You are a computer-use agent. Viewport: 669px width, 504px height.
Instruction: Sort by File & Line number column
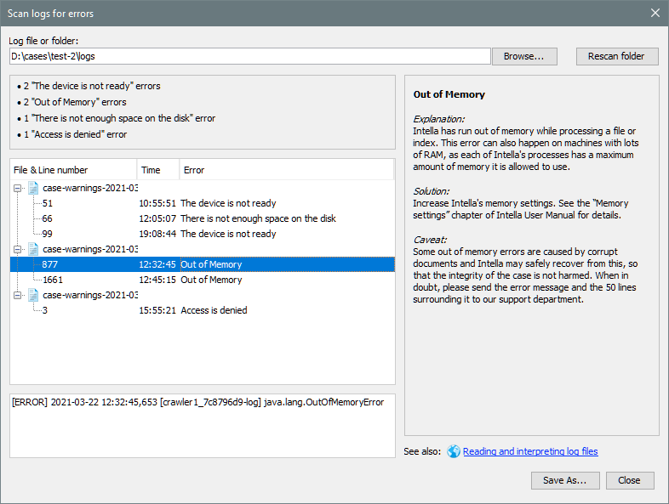pos(72,170)
